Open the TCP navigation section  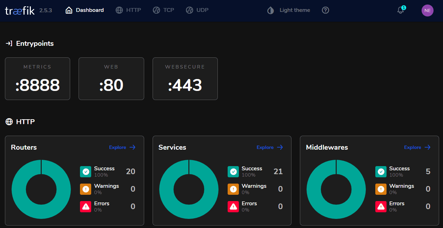click(163, 10)
